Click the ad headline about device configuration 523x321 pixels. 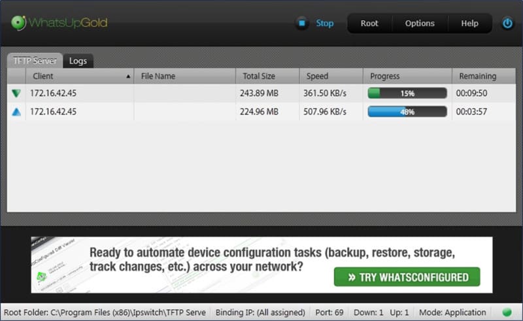(x=272, y=260)
